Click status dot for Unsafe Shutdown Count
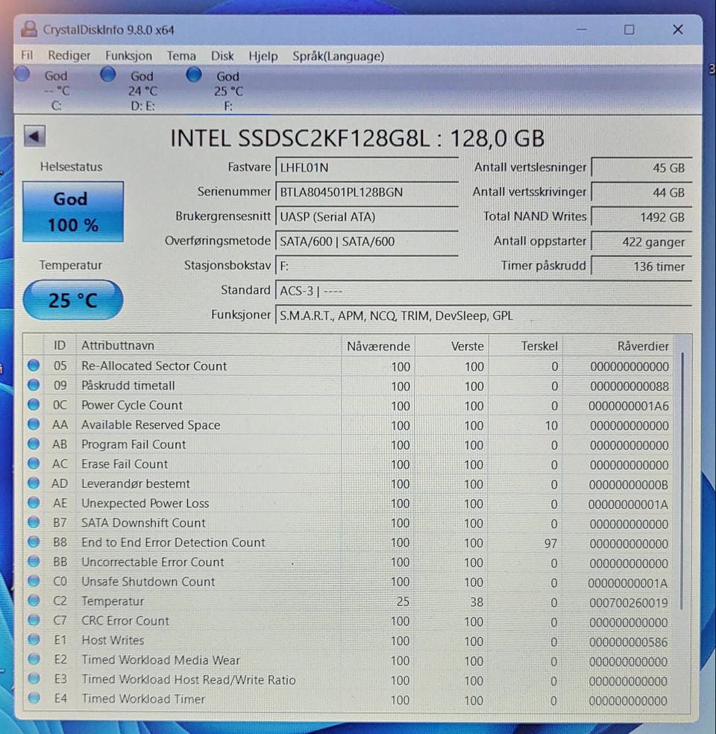The height and width of the screenshot is (734, 716). 34,581
